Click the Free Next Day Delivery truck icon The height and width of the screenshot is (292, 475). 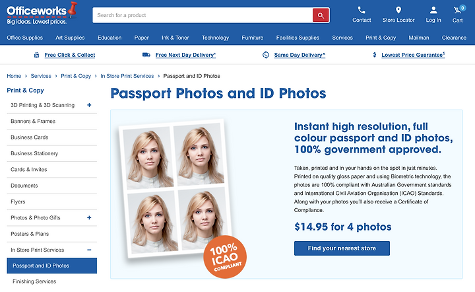146,55
